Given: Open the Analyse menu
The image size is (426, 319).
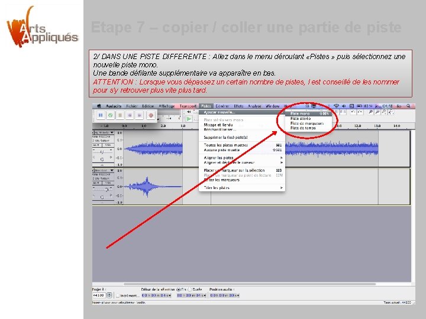Looking at the screenshot, I should click(254, 106).
